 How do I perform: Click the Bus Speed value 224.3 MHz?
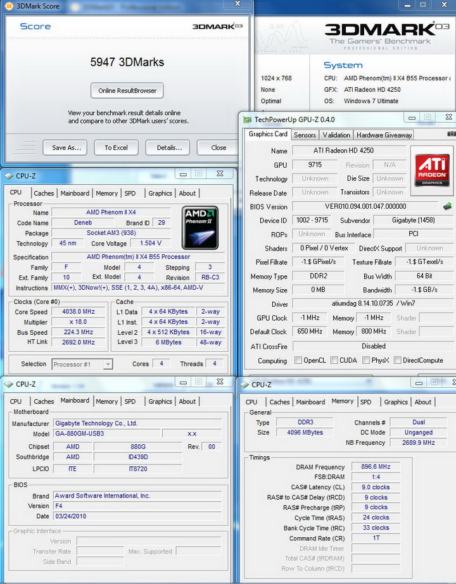click(x=79, y=332)
